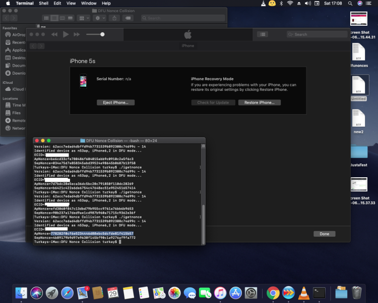Open Photos from the Dock
Viewport: 378px width, 303px height.
pos(174,293)
